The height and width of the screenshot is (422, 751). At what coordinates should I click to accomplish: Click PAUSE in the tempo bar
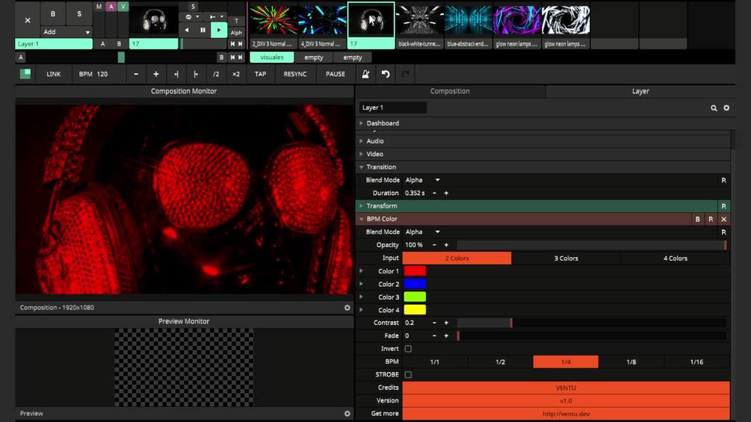pos(336,74)
